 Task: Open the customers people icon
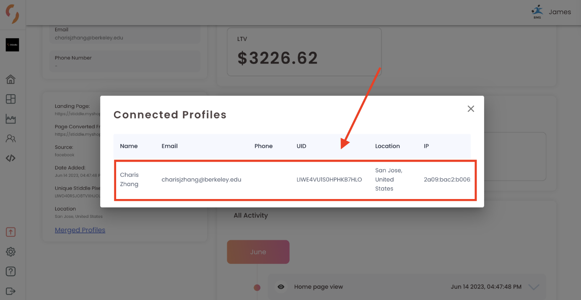11,138
